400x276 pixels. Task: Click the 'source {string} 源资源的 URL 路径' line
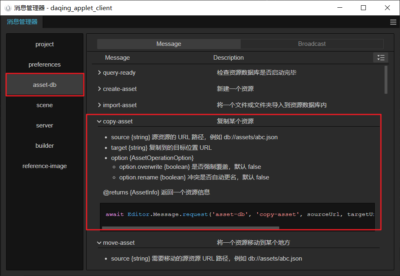pyautogui.click(x=194, y=137)
